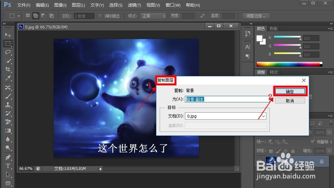Image resolution: width=334 pixels, height=188 pixels.
Task: Open the Paragraph panel icon
Action: point(247,56)
